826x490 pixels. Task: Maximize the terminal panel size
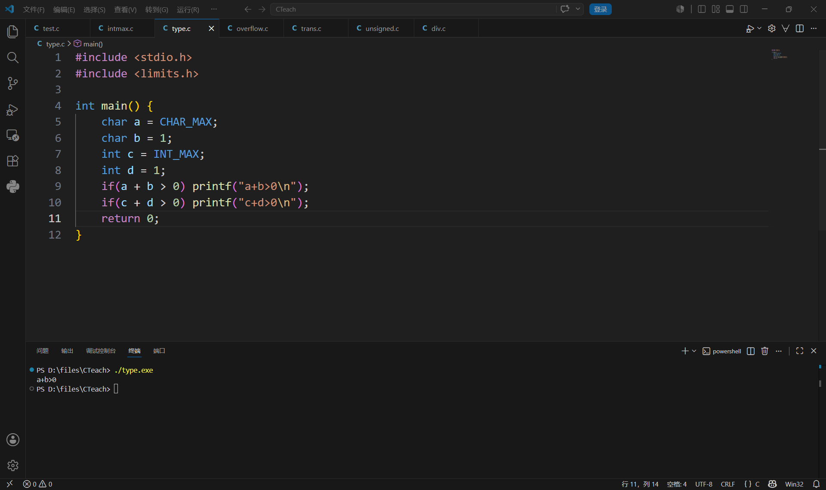[x=800, y=351]
